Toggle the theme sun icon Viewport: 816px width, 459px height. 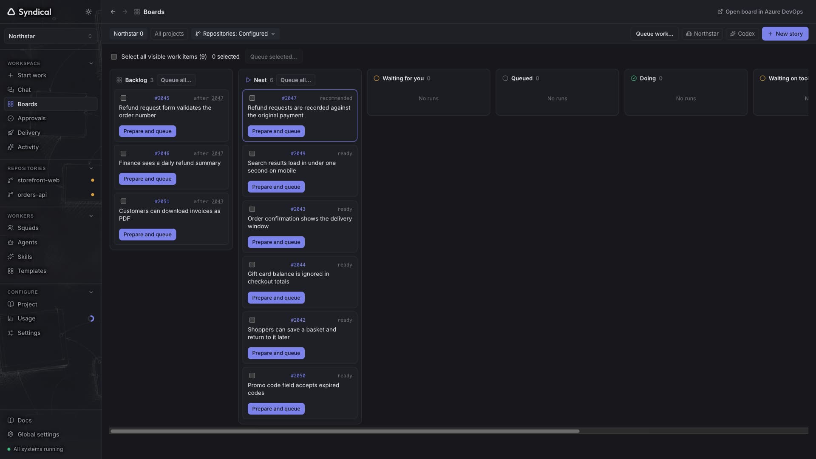[88, 12]
